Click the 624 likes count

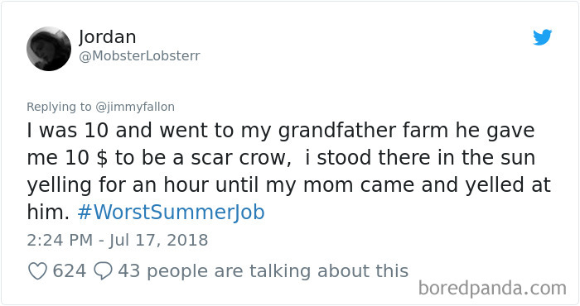tap(70, 271)
